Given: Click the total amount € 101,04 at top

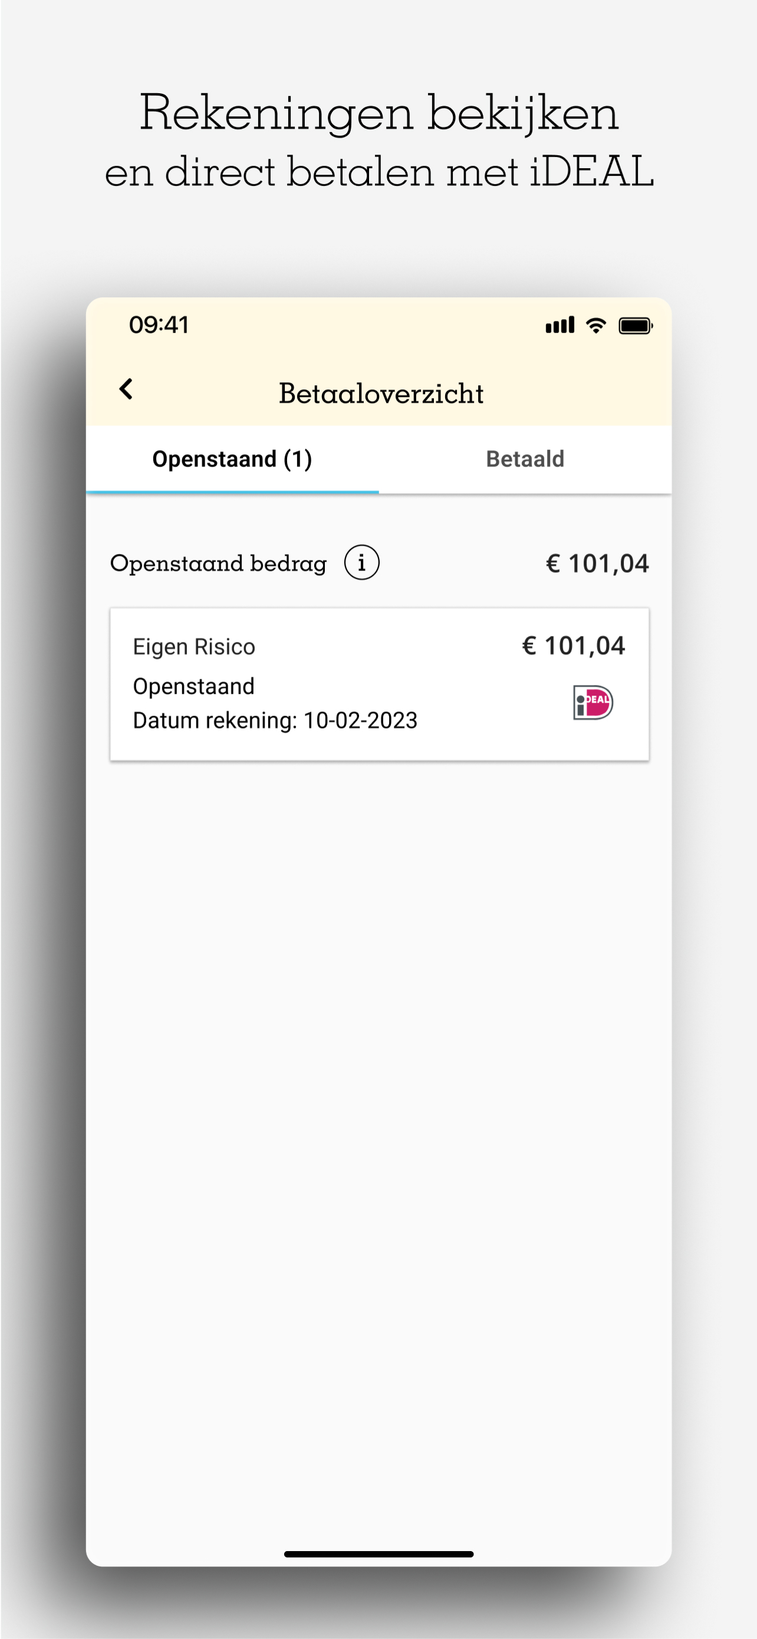Looking at the screenshot, I should click(x=597, y=563).
